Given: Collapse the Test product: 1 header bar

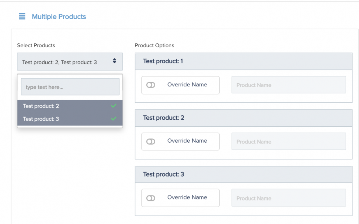Looking at the screenshot, I should click(x=243, y=61).
